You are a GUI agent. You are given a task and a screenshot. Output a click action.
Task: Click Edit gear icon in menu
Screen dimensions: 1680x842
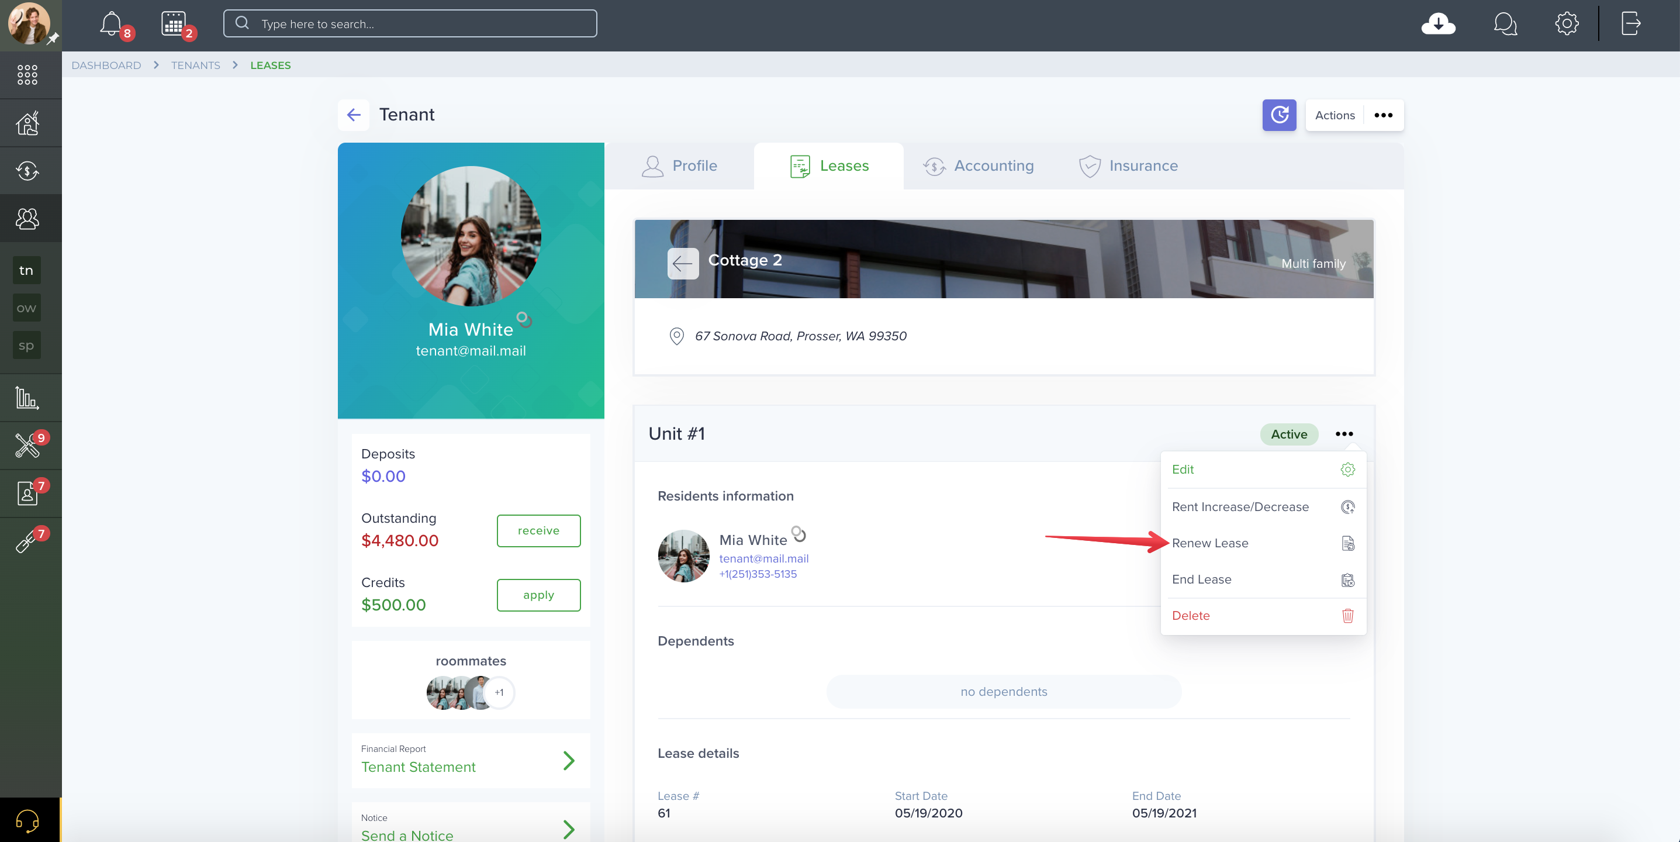pos(1347,470)
